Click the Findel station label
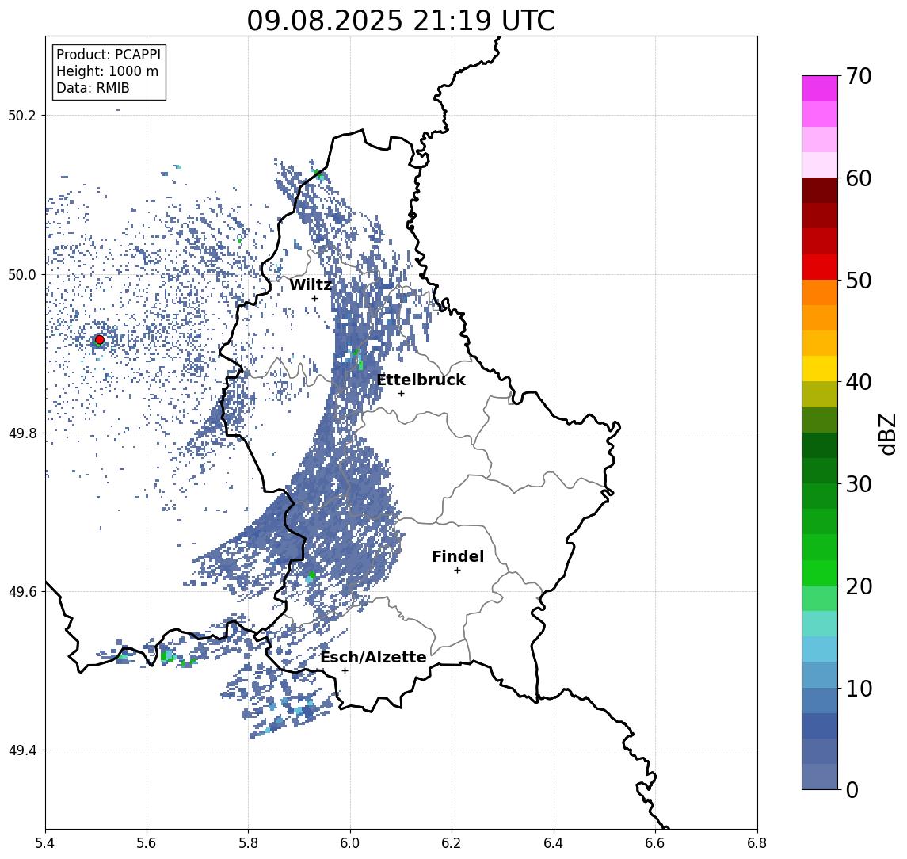Image resolution: width=907 pixels, height=859 pixels. 458,556
